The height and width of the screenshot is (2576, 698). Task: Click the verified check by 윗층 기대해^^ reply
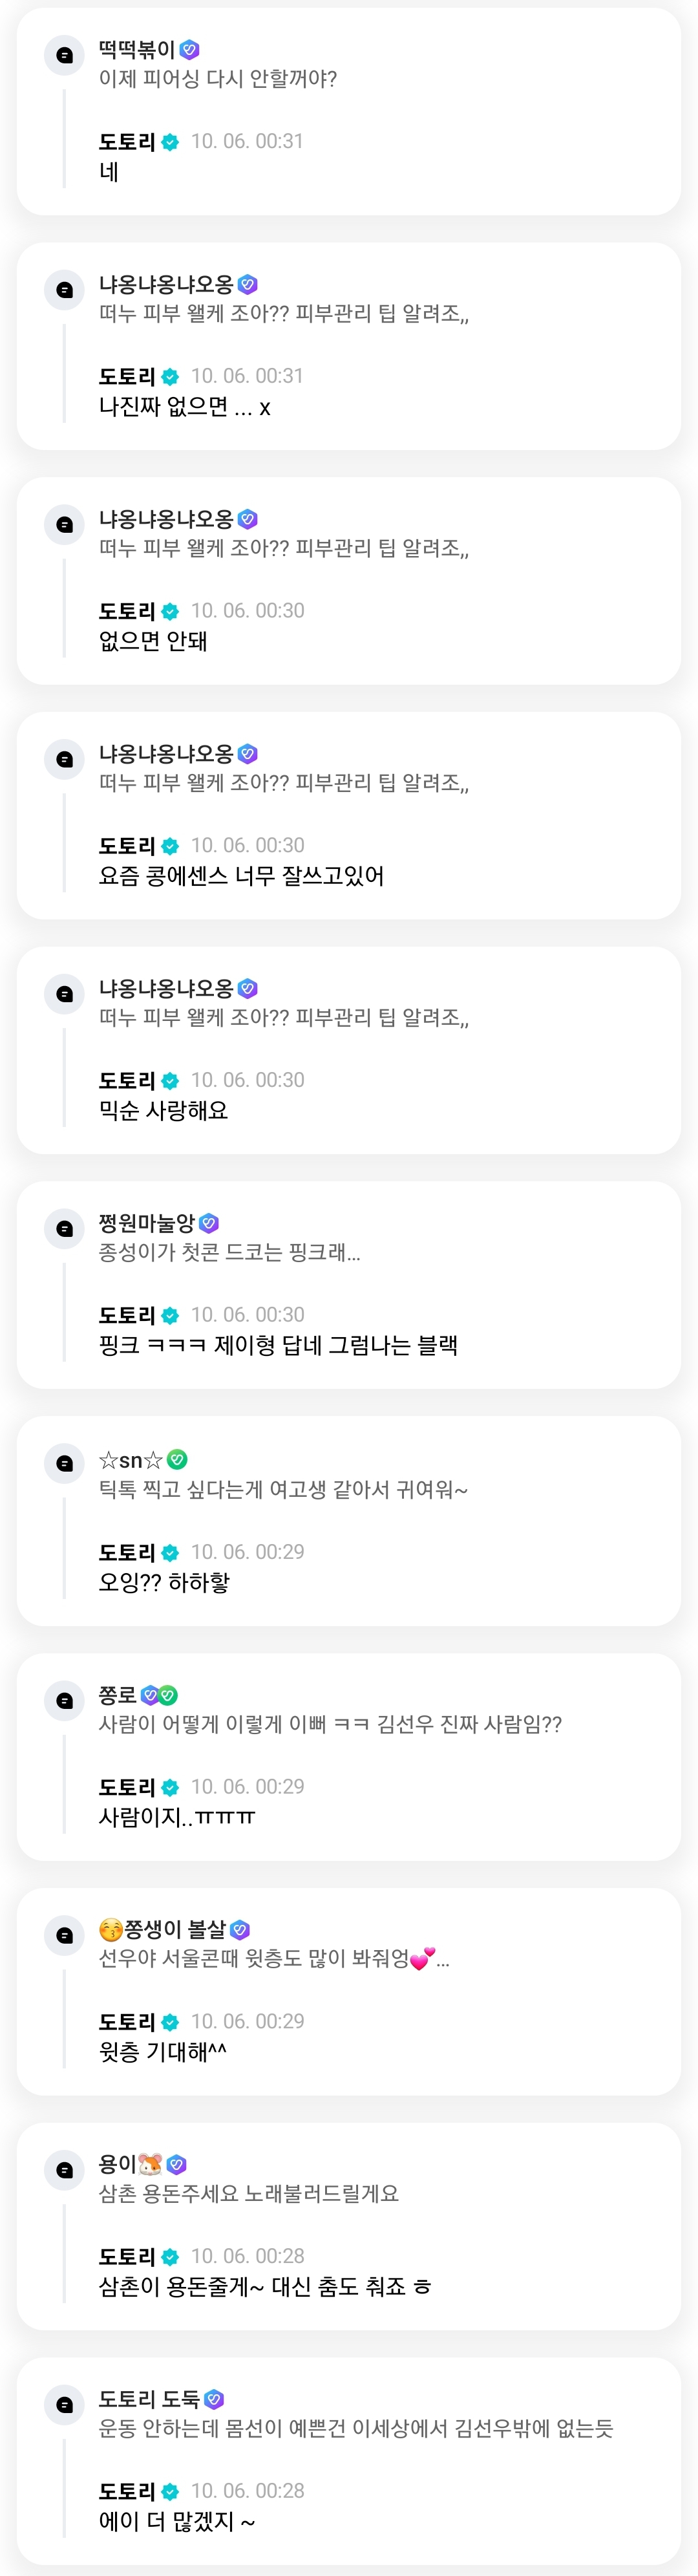point(170,2022)
